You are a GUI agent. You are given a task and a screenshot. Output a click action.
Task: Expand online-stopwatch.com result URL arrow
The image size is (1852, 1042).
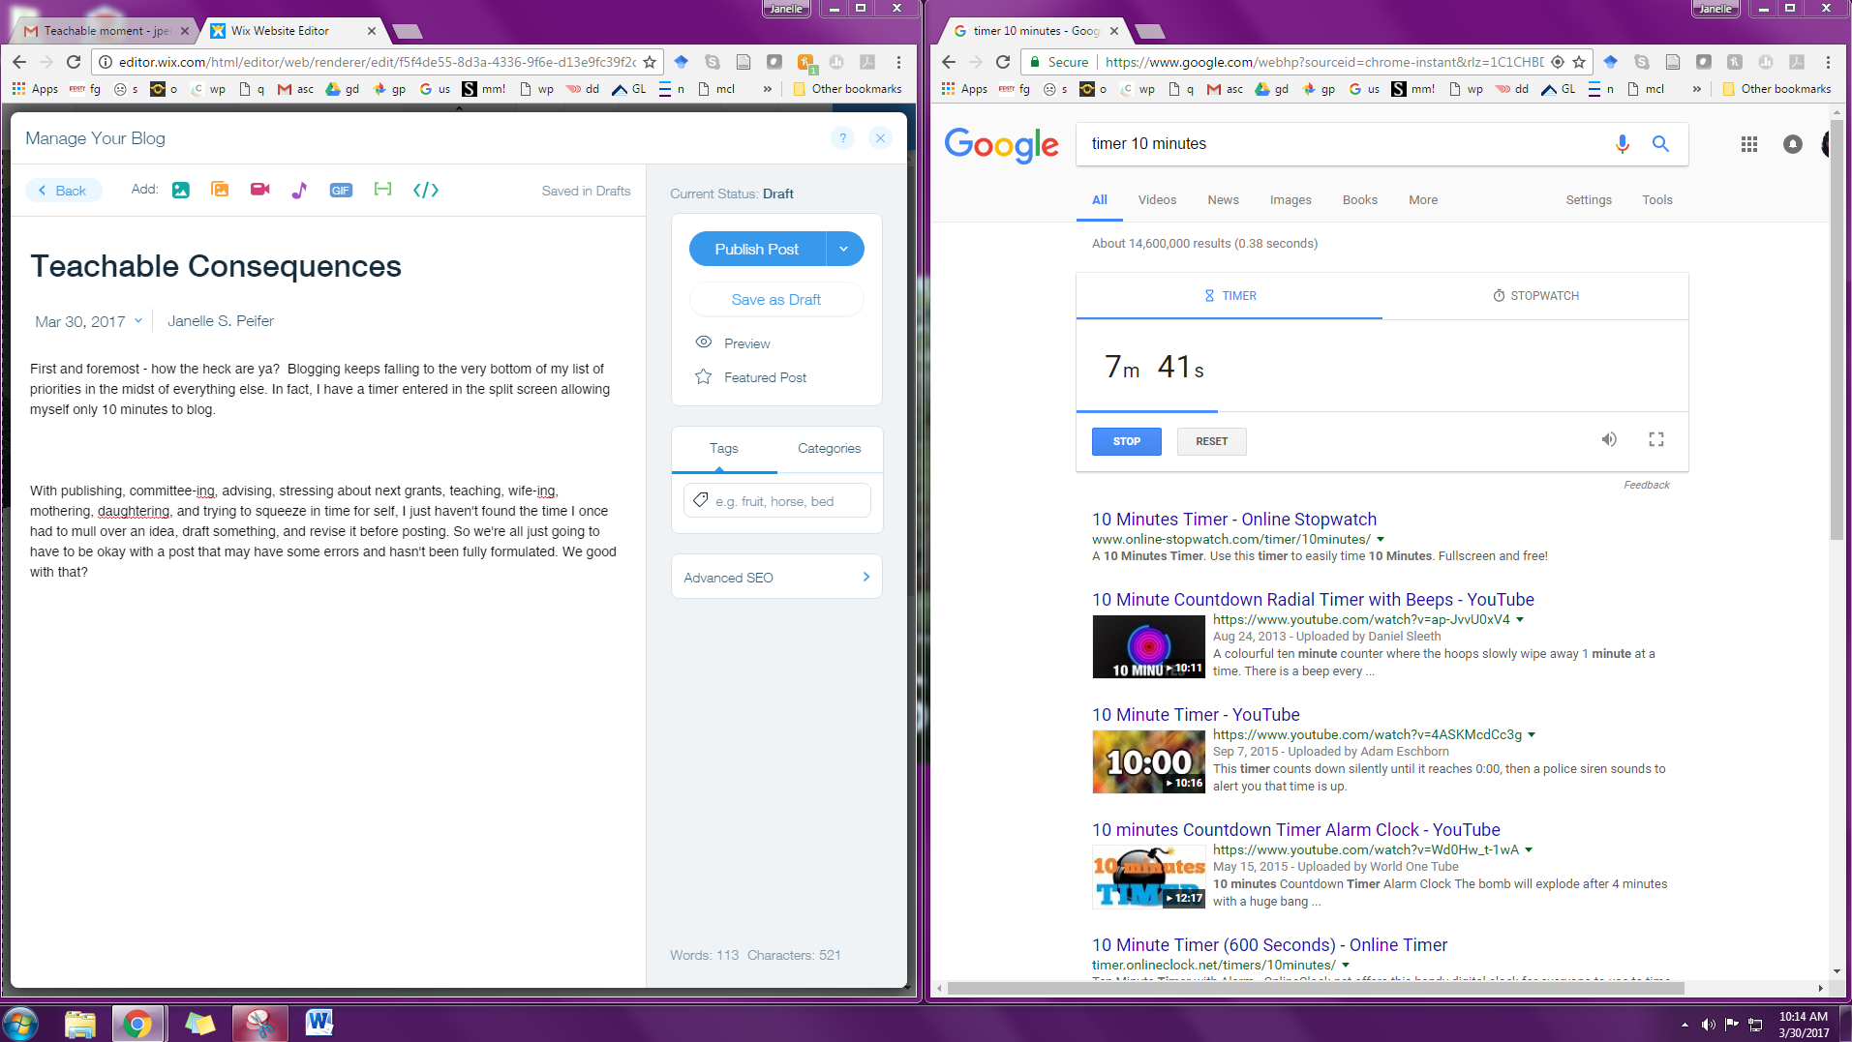(1381, 540)
